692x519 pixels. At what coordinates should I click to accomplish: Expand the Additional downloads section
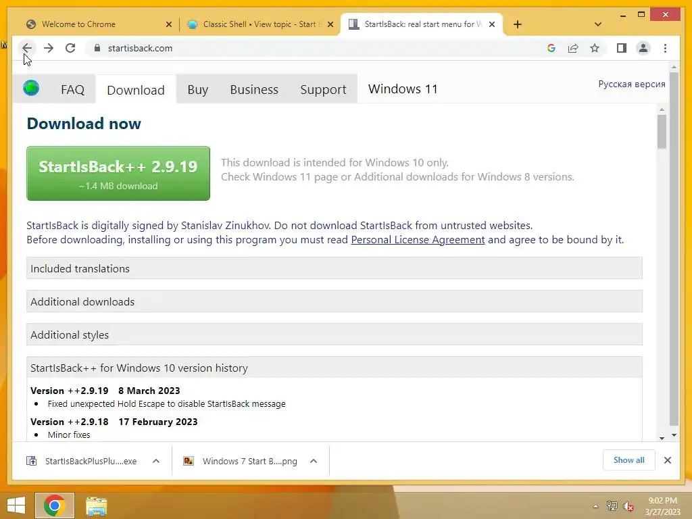pos(335,301)
